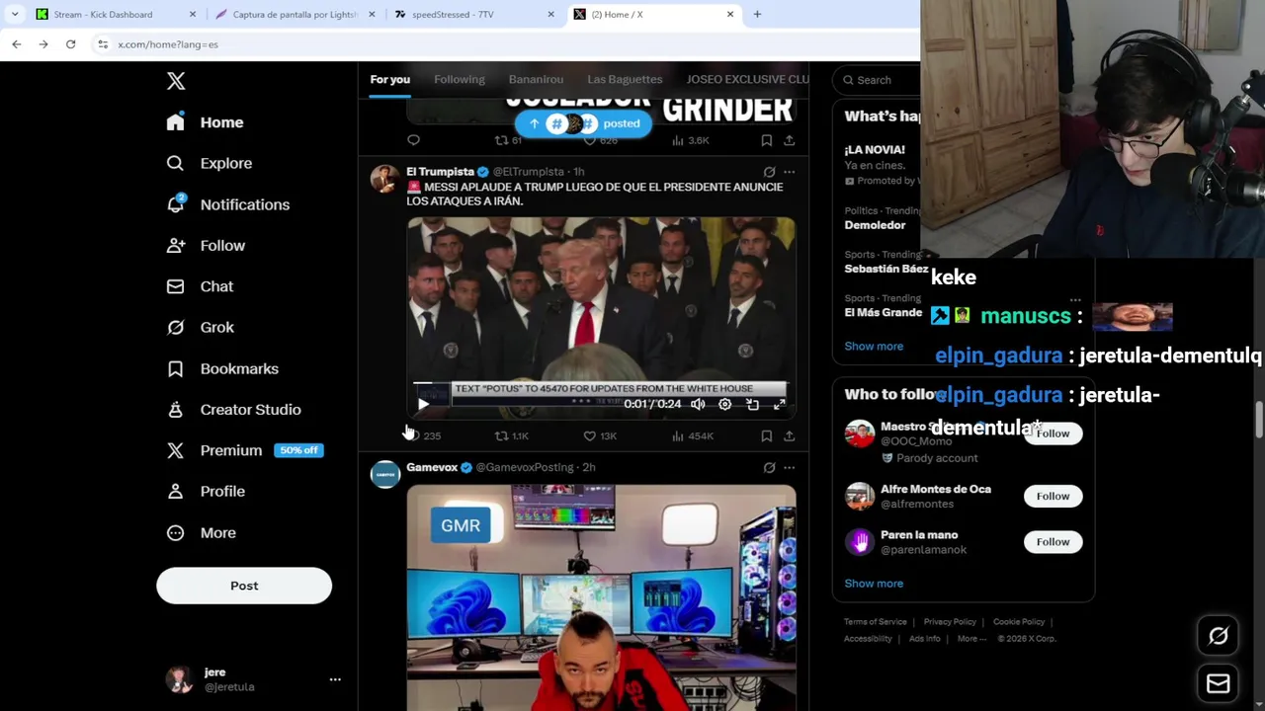This screenshot has height=711, width=1265.
Task: Repost the El Trumpista post
Action: coord(511,435)
